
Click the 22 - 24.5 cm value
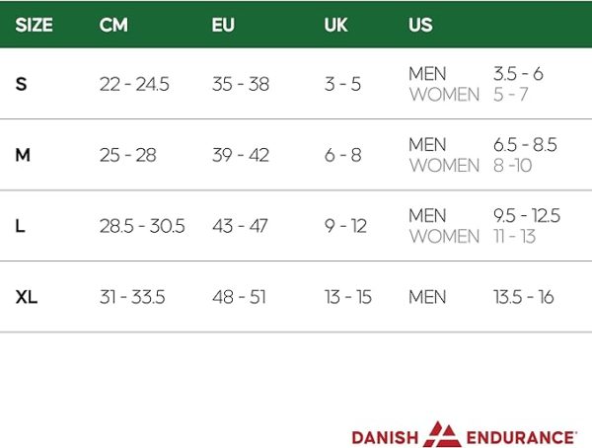click(134, 84)
